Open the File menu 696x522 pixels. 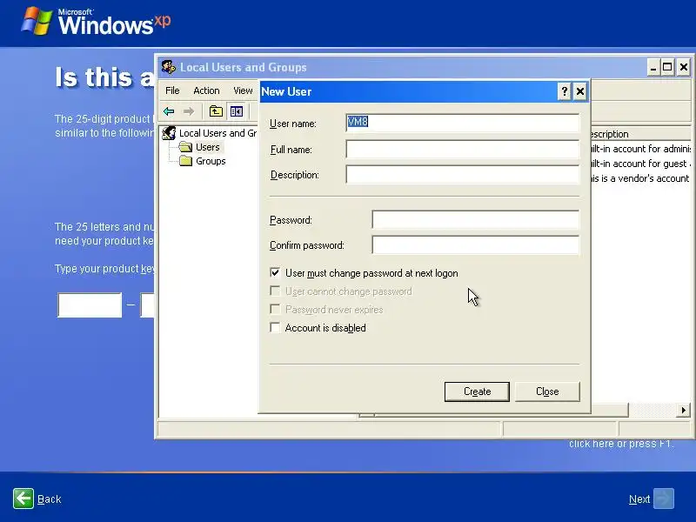click(x=172, y=90)
